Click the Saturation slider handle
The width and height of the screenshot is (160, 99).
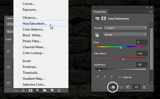(x=123, y=59)
